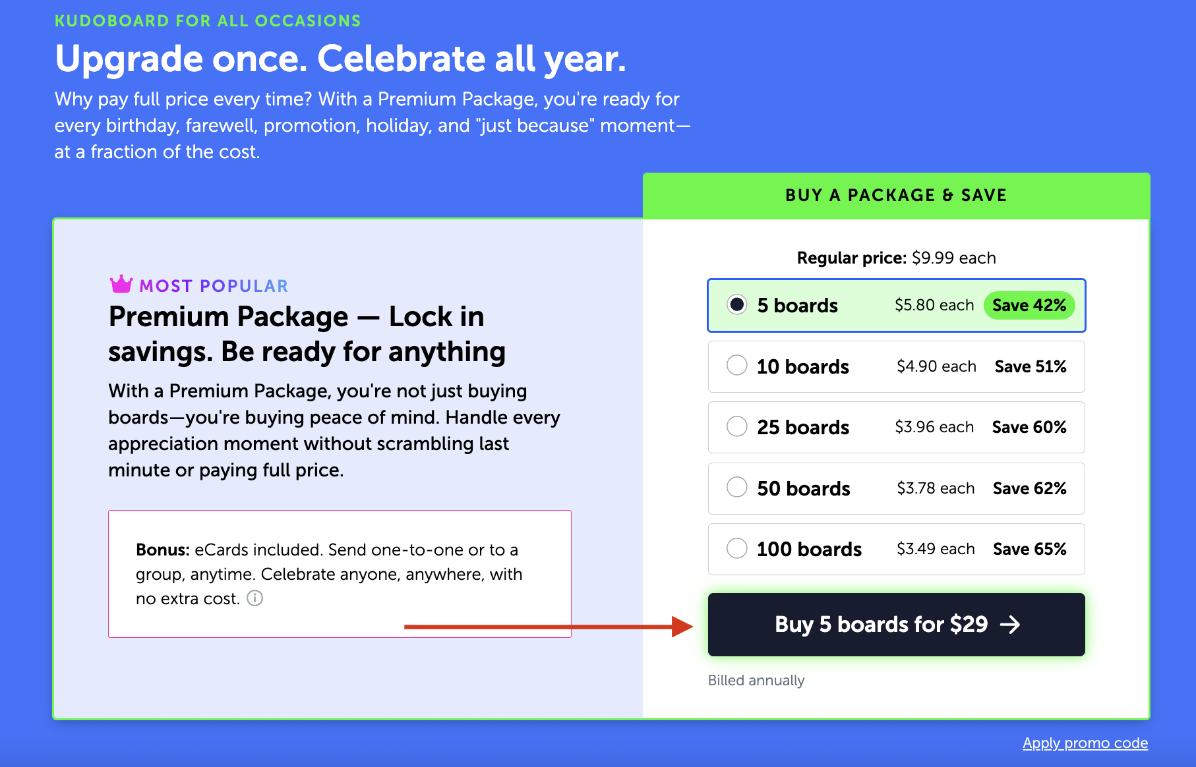Open the Apply promo code link
Screen dimensions: 1196x767
[1085, 743]
